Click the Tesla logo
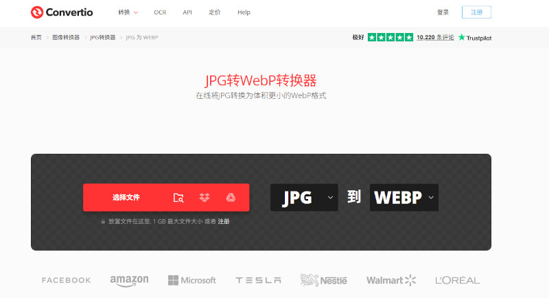549x298 pixels. coord(258,281)
